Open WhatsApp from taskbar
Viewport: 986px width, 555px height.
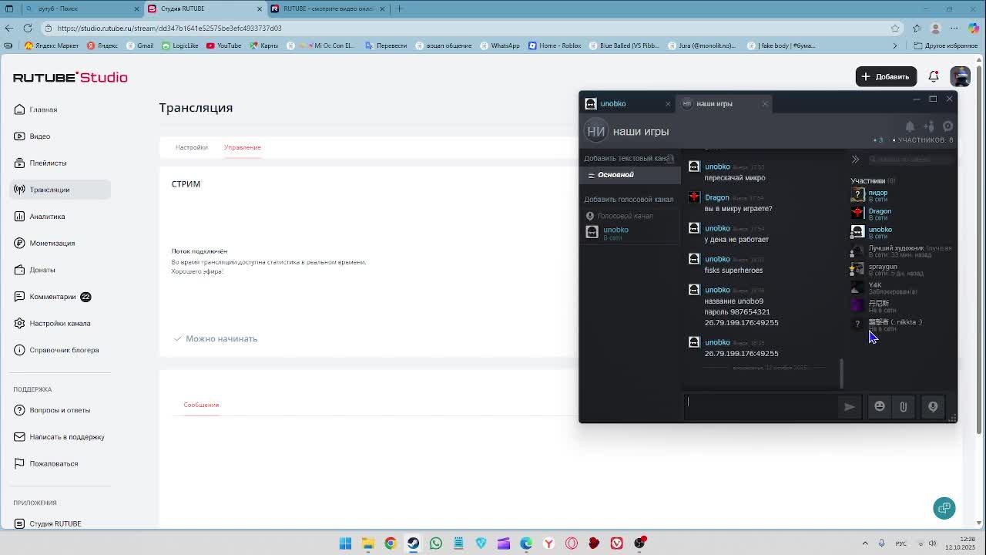click(x=436, y=543)
